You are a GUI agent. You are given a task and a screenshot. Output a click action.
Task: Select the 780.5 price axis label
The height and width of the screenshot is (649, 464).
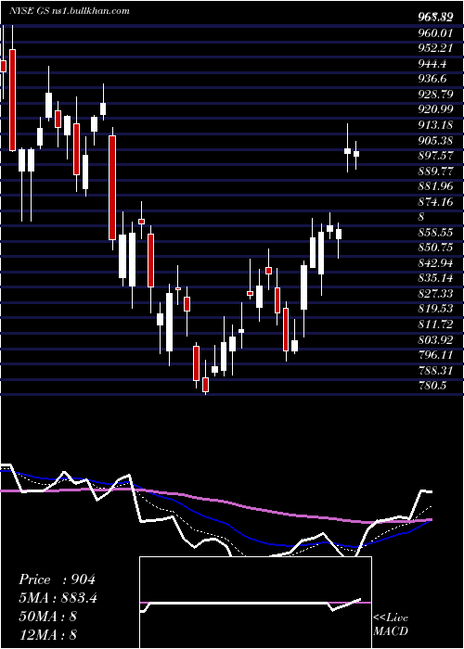[432, 386]
